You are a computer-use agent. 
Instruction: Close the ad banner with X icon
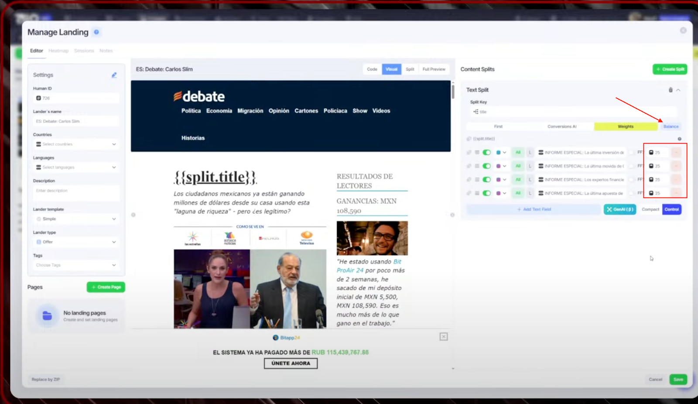click(443, 336)
